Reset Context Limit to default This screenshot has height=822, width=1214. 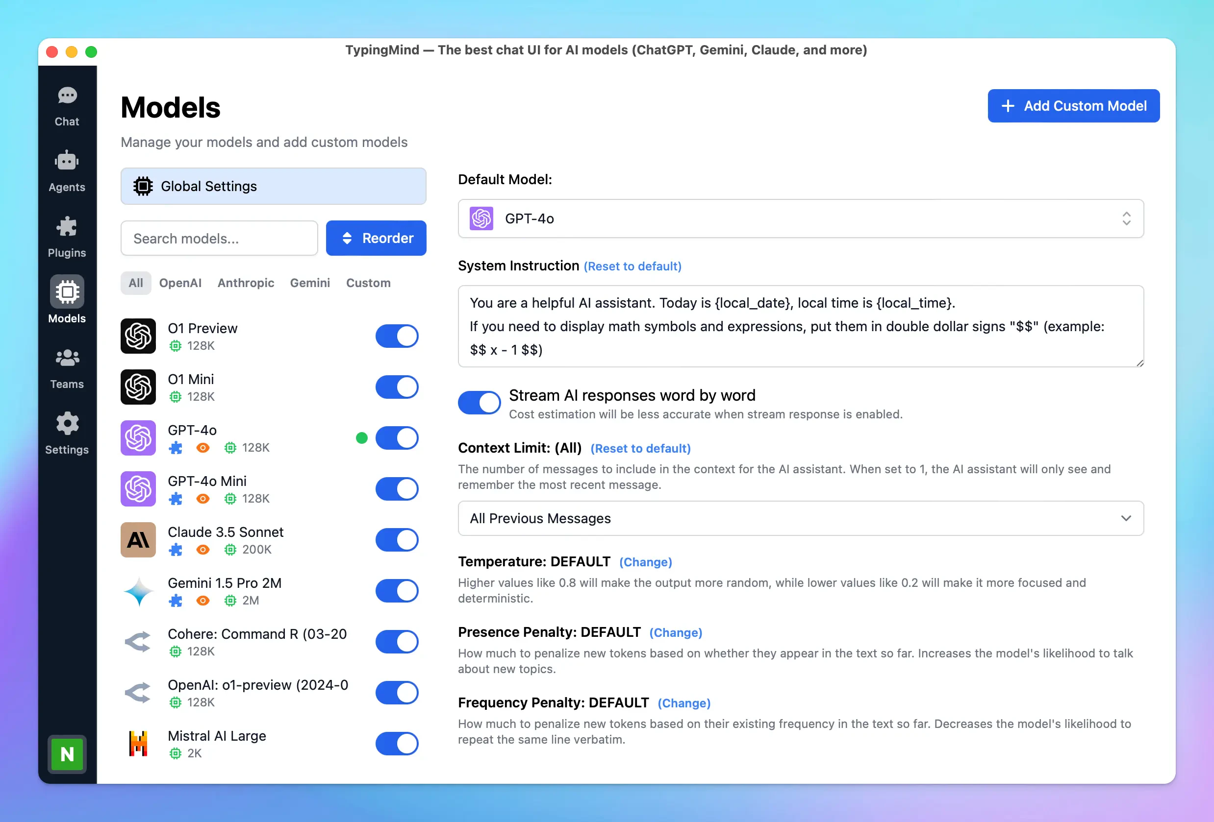coord(640,448)
